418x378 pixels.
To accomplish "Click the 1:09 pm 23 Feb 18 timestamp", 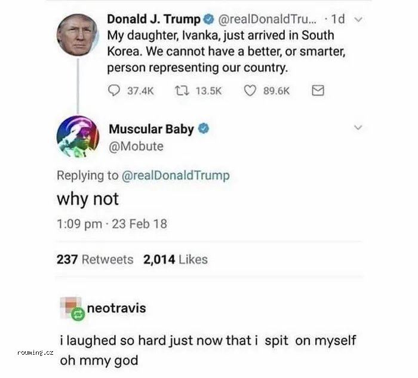I will point(112,224).
